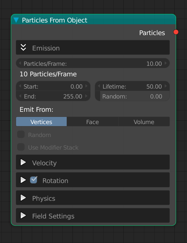Increase End value with right arrow
The width and height of the screenshot is (187, 243).
coord(86,96)
